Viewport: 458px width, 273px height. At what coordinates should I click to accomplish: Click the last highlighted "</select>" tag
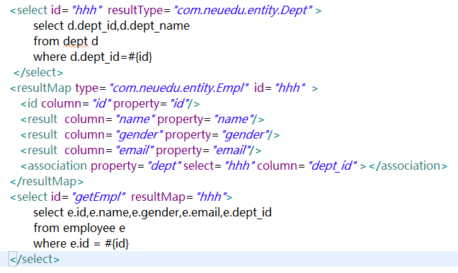(x=35, y=259)
